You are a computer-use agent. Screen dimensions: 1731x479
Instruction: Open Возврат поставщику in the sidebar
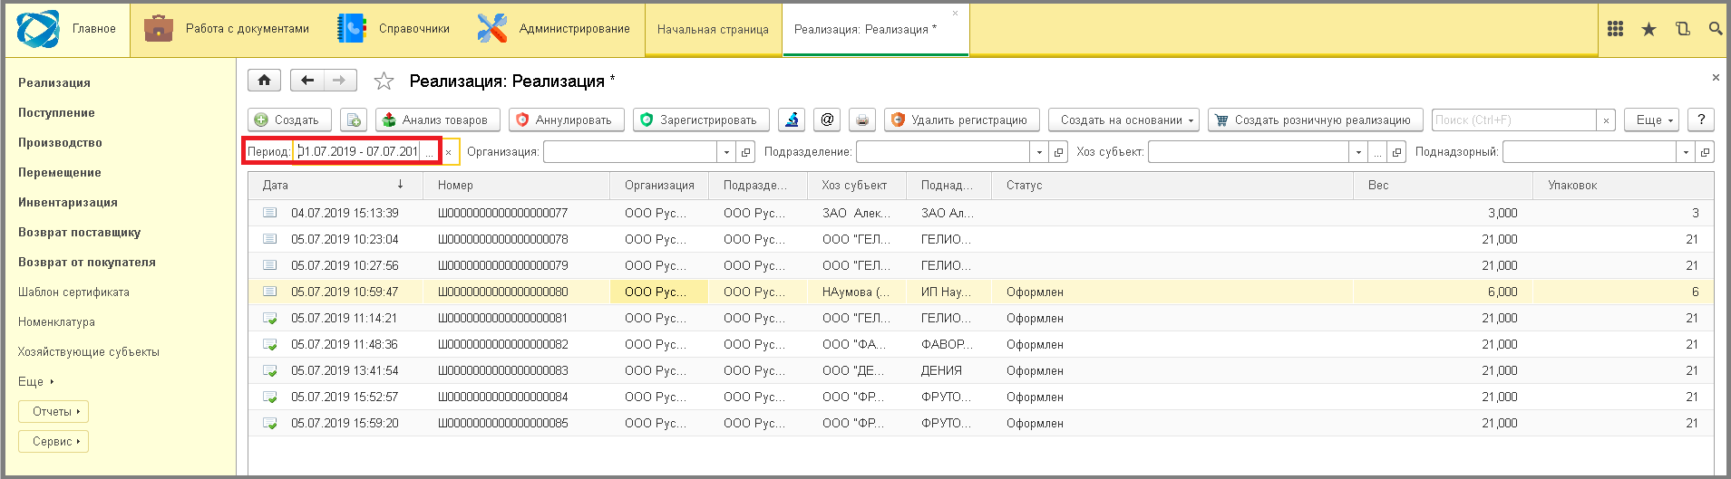(x=80, y=232)
